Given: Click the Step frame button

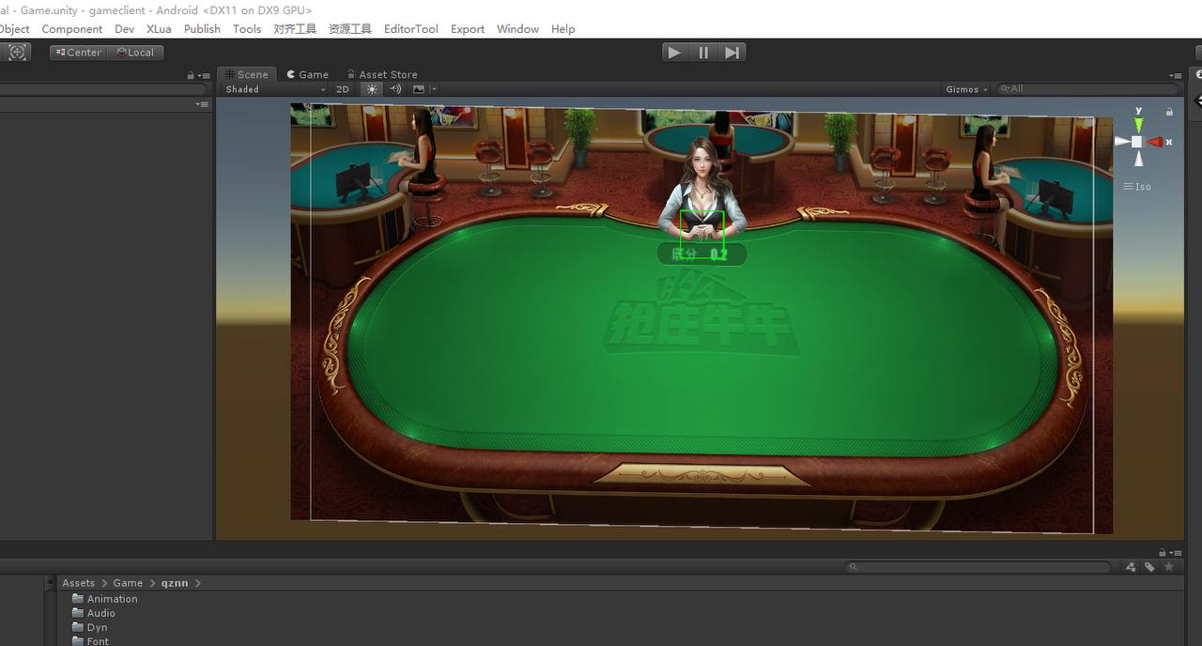Looking at the screenshot, I should 732,53.
